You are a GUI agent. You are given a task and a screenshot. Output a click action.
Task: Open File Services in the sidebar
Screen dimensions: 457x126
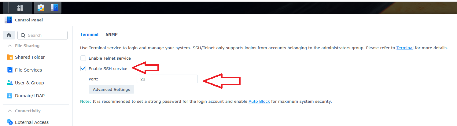(28, 70)
